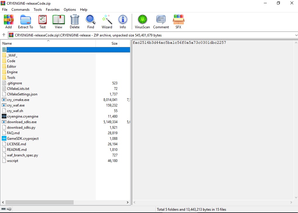The height and width of the screenshot is (213, 298).
Task: Click the status bar totals text
Action: 191,209
